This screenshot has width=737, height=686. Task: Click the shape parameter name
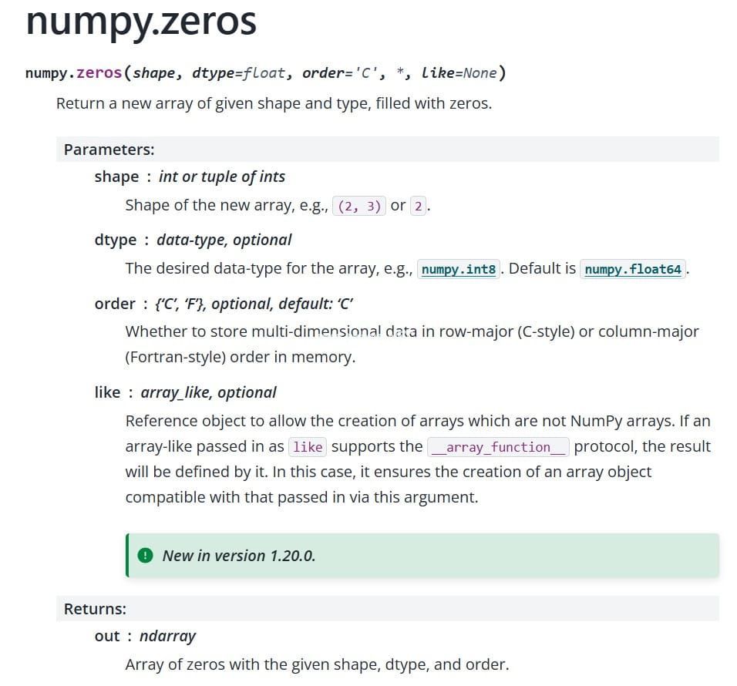[116, 177]
